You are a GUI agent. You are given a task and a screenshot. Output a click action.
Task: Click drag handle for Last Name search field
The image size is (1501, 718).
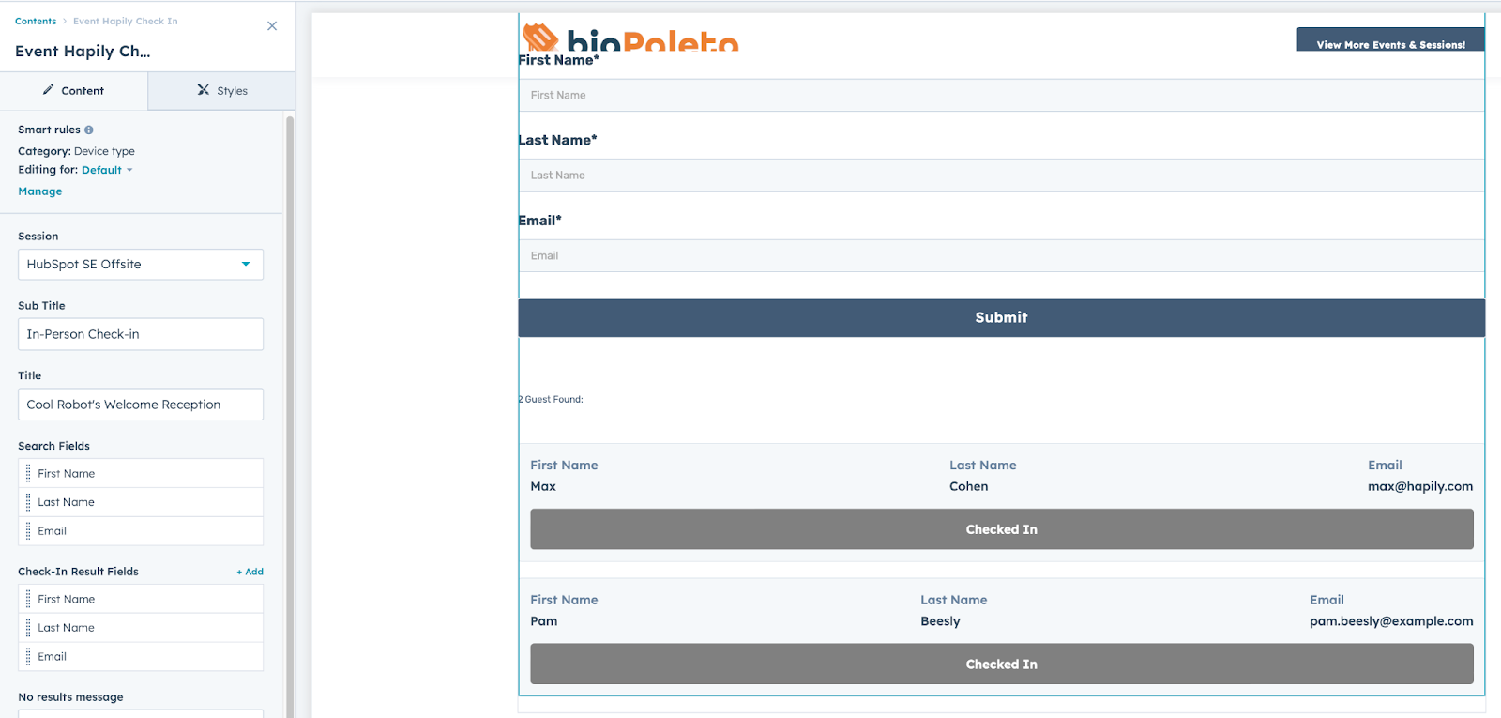(x=28, y=503)
